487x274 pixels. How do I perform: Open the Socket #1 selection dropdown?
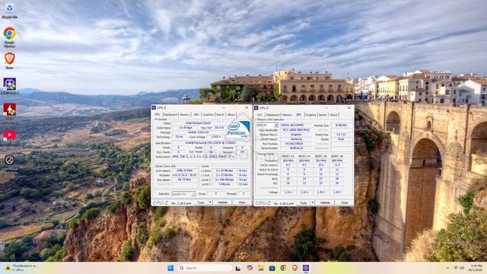click(183, 194)
